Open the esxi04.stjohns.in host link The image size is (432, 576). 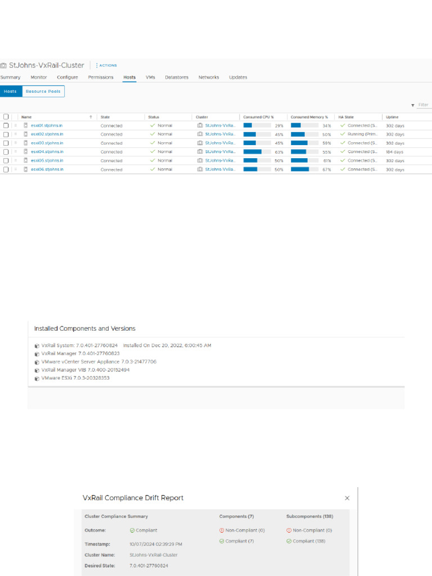47,152
